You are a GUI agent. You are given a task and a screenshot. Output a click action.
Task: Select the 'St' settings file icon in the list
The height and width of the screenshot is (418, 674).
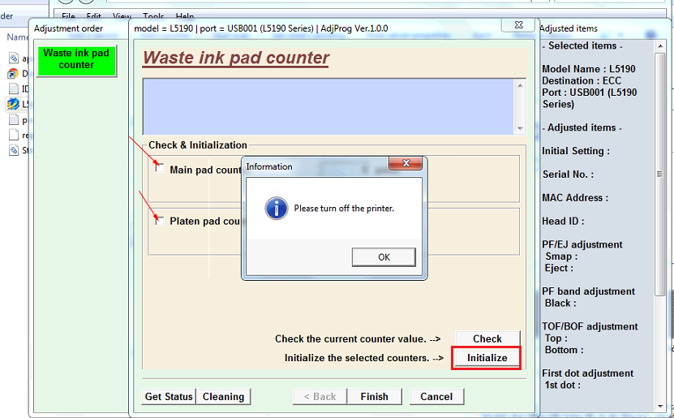[x=14, y=150]
